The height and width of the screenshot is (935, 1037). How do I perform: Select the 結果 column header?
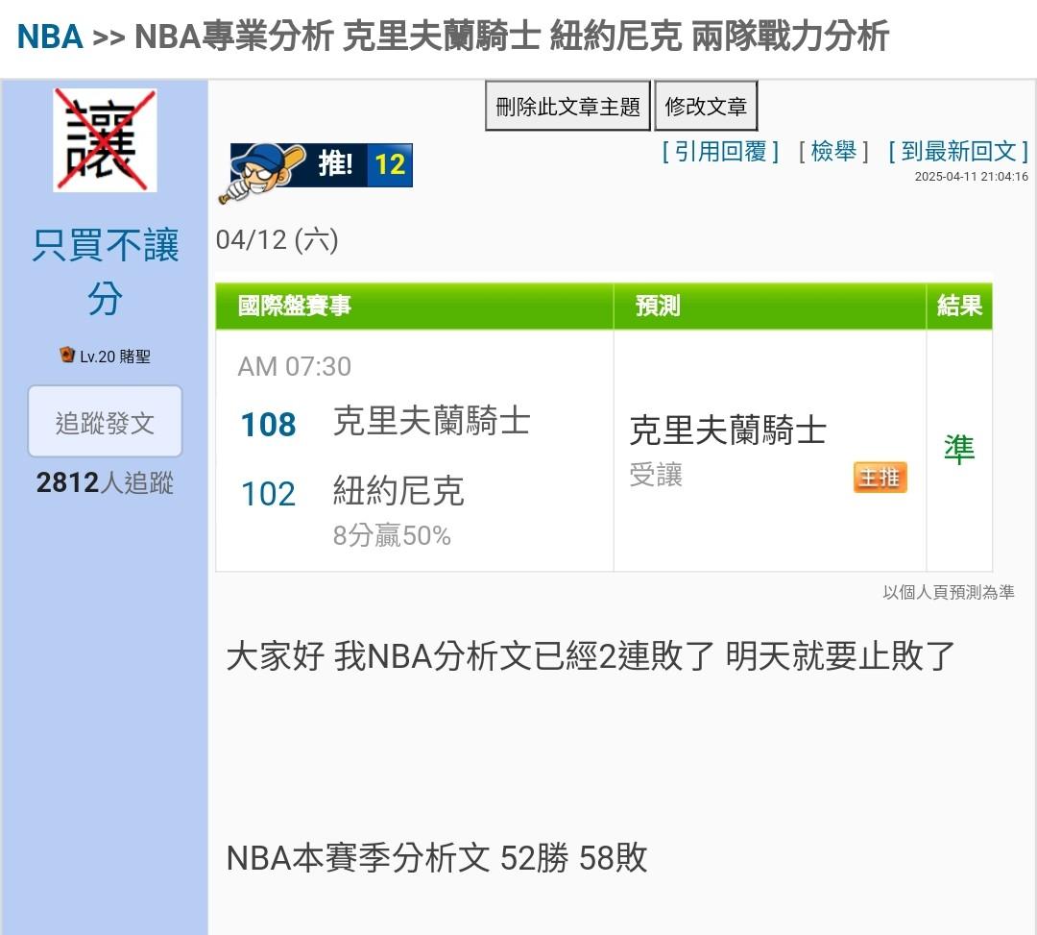coord(959,306)
